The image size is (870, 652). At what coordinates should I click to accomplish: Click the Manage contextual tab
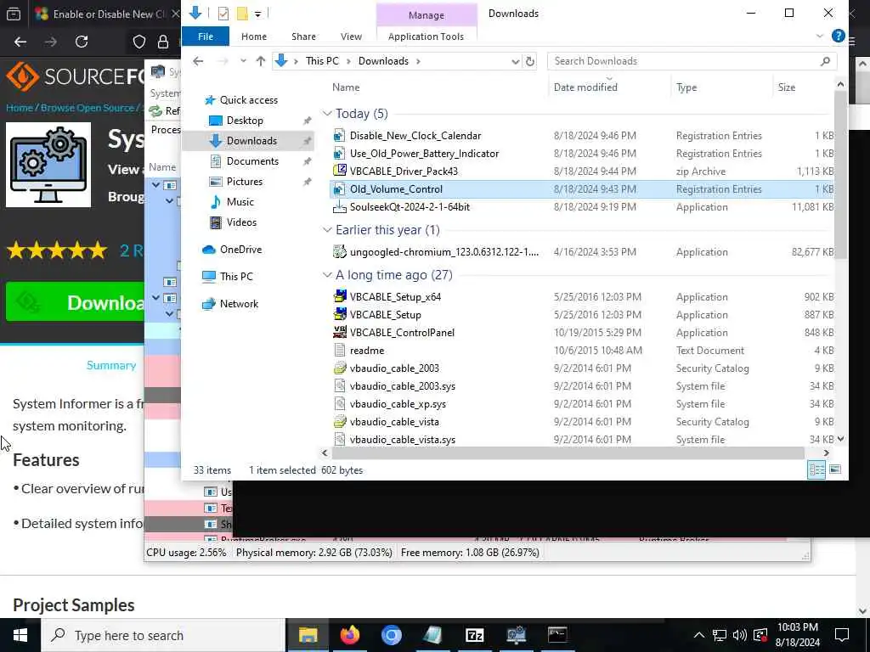click(x=427, y=15)
